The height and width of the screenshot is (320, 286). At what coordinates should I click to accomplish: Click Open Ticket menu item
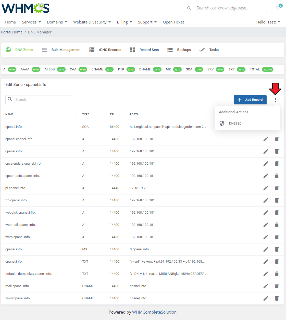173,22
